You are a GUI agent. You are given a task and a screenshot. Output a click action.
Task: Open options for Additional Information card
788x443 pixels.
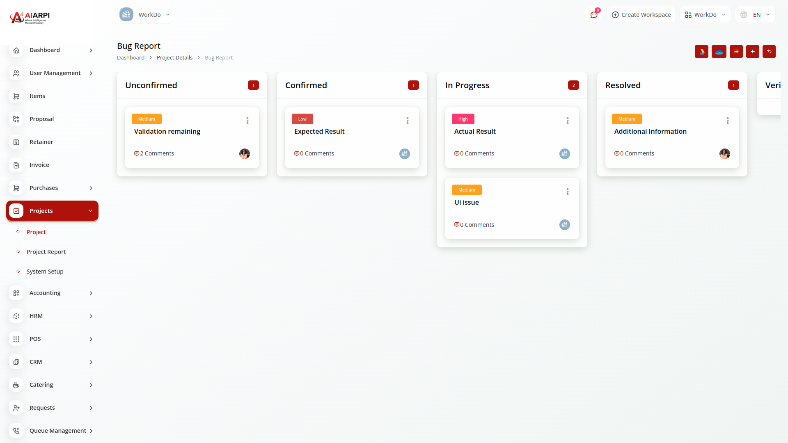[728, 121]
